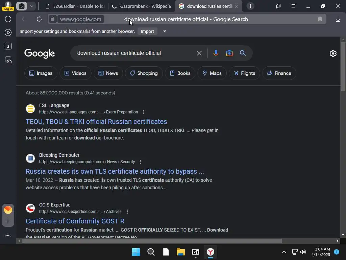Show hidden system tray icons
346x260 pixels.
pos(284,252)
